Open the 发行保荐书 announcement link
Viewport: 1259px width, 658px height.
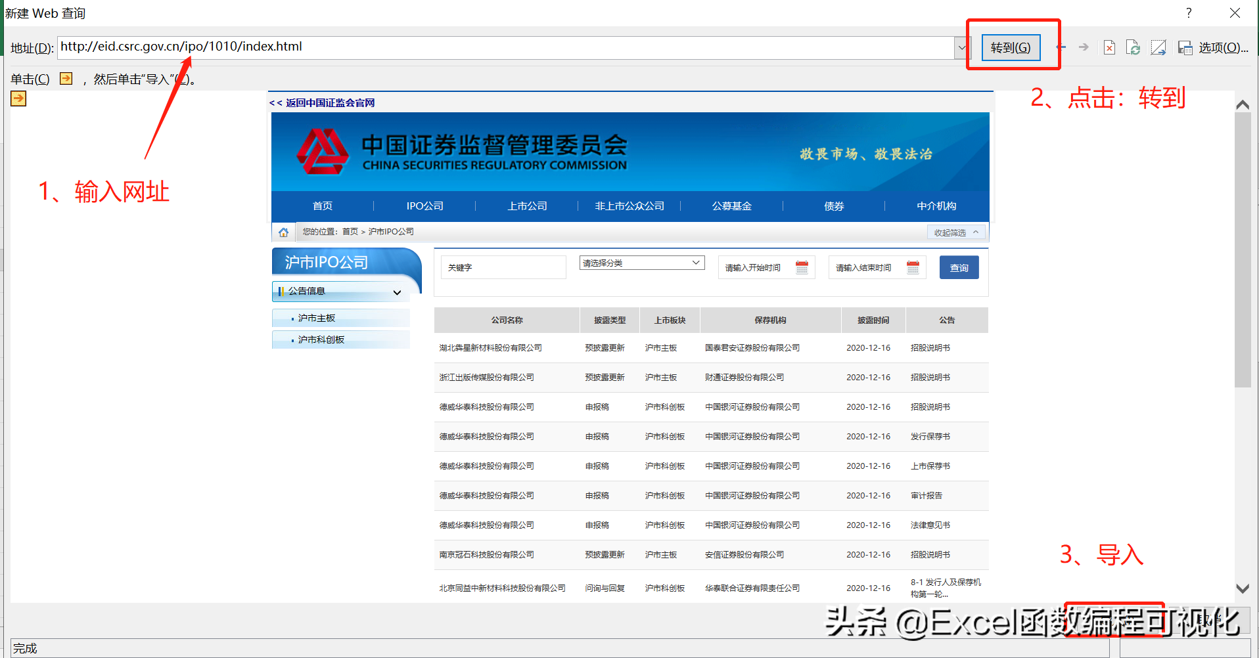click(x=930, y=437)
